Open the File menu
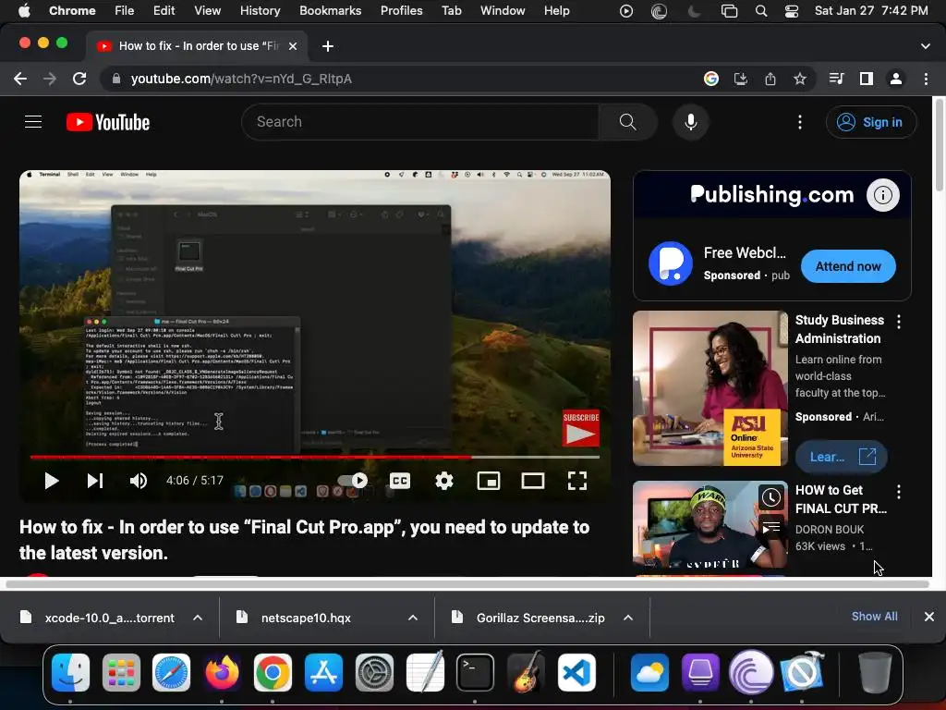The image size is (946, 710). click(125, 10)
